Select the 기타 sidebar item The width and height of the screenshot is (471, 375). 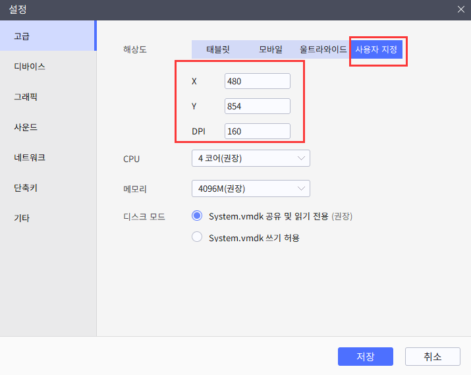coord(48,218)
